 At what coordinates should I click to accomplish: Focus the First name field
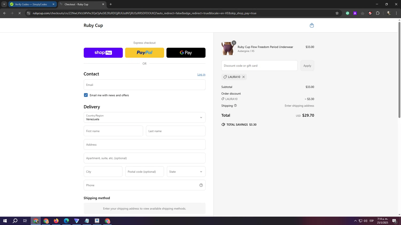click(x=113, y=131)
